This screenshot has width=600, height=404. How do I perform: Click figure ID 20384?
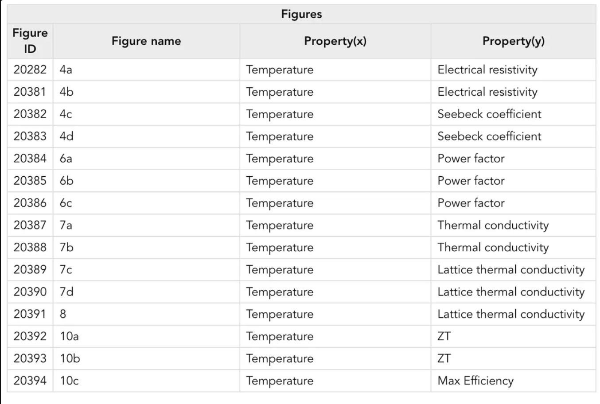[x=30, y=158]
